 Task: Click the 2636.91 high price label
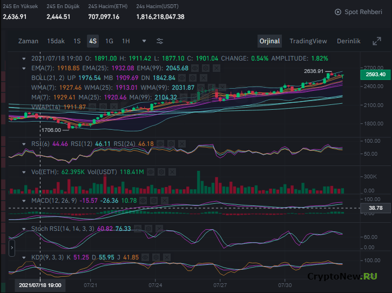coord(314,71)
